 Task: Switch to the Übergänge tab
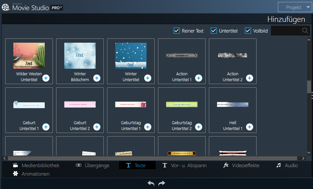tap(93, 166)
